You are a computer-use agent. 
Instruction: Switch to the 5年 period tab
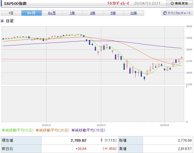click(113, 13)
